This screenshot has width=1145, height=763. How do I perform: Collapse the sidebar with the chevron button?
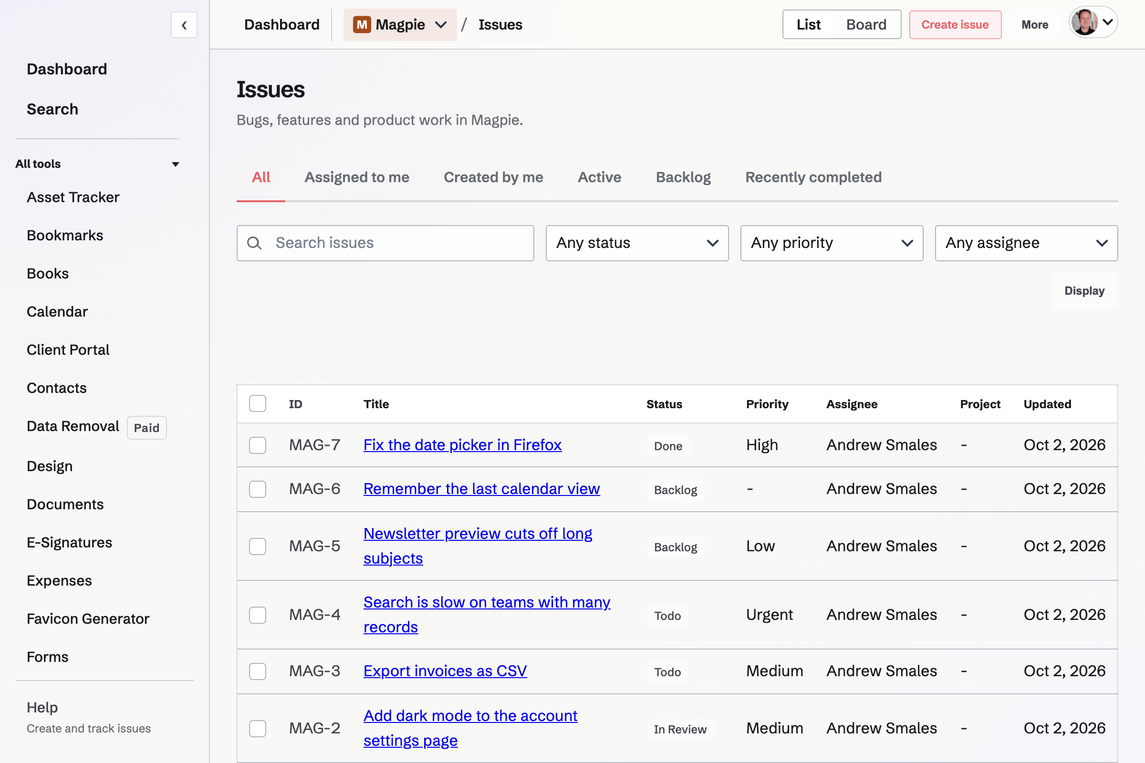pyautogui.click(x=184, y=25)
